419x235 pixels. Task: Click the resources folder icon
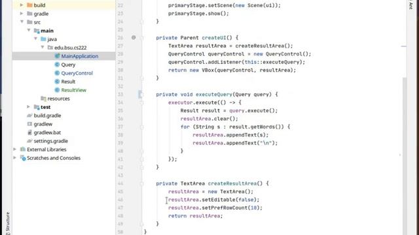tap(44, 99)
